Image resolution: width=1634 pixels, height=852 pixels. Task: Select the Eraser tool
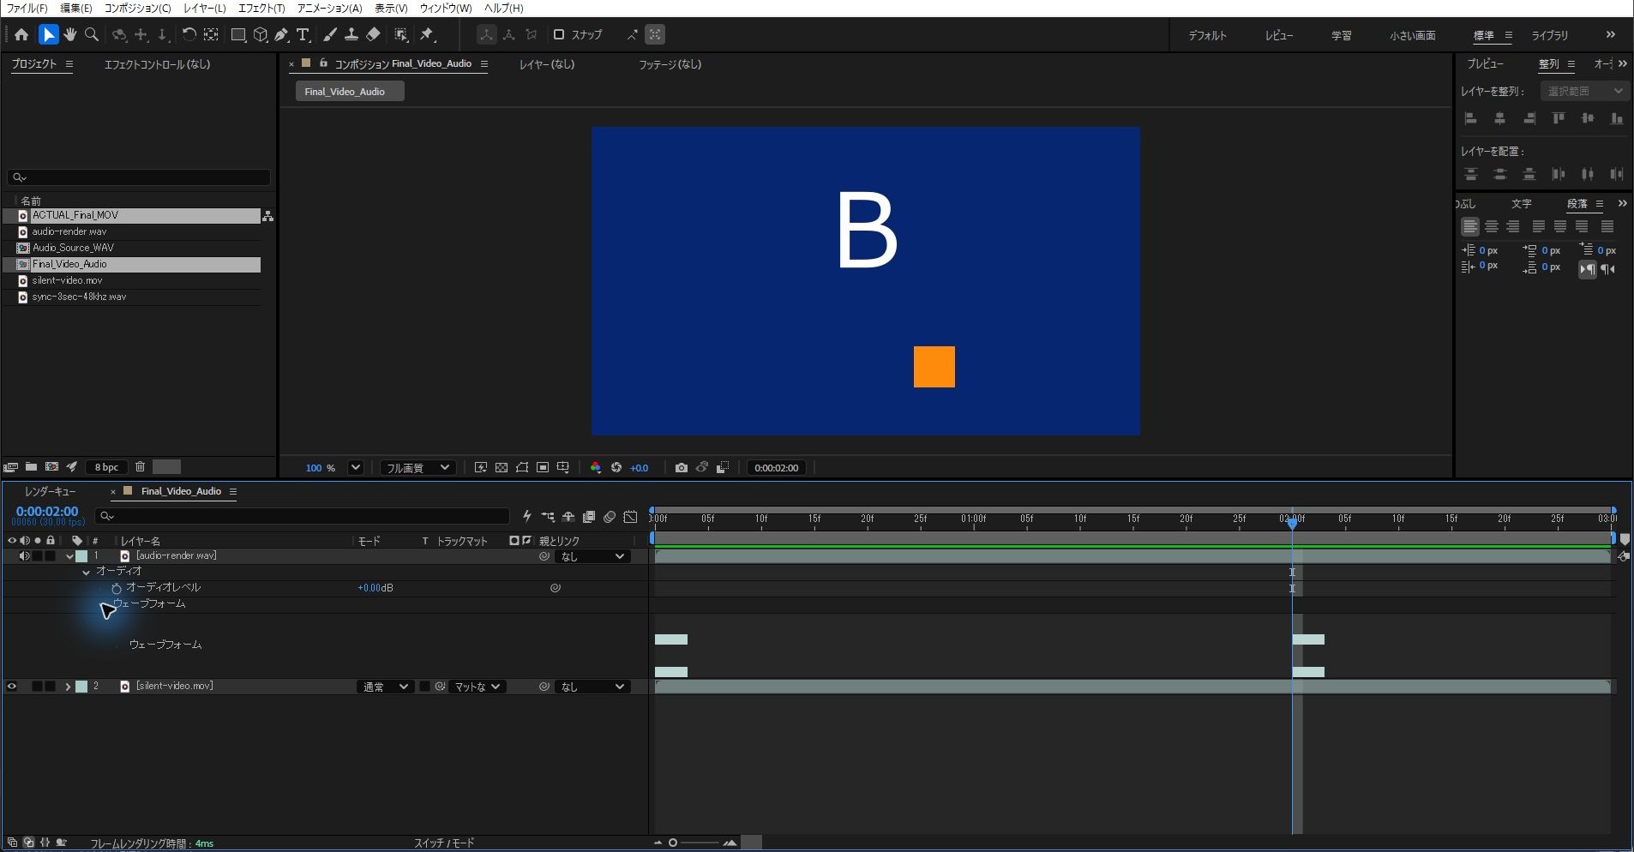click(373, 35)
